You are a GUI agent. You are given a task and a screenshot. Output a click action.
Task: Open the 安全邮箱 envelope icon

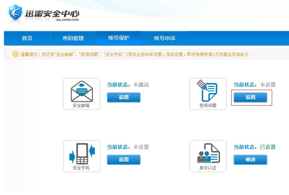82,91
